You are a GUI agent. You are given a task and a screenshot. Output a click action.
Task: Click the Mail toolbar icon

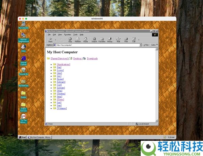118,40
